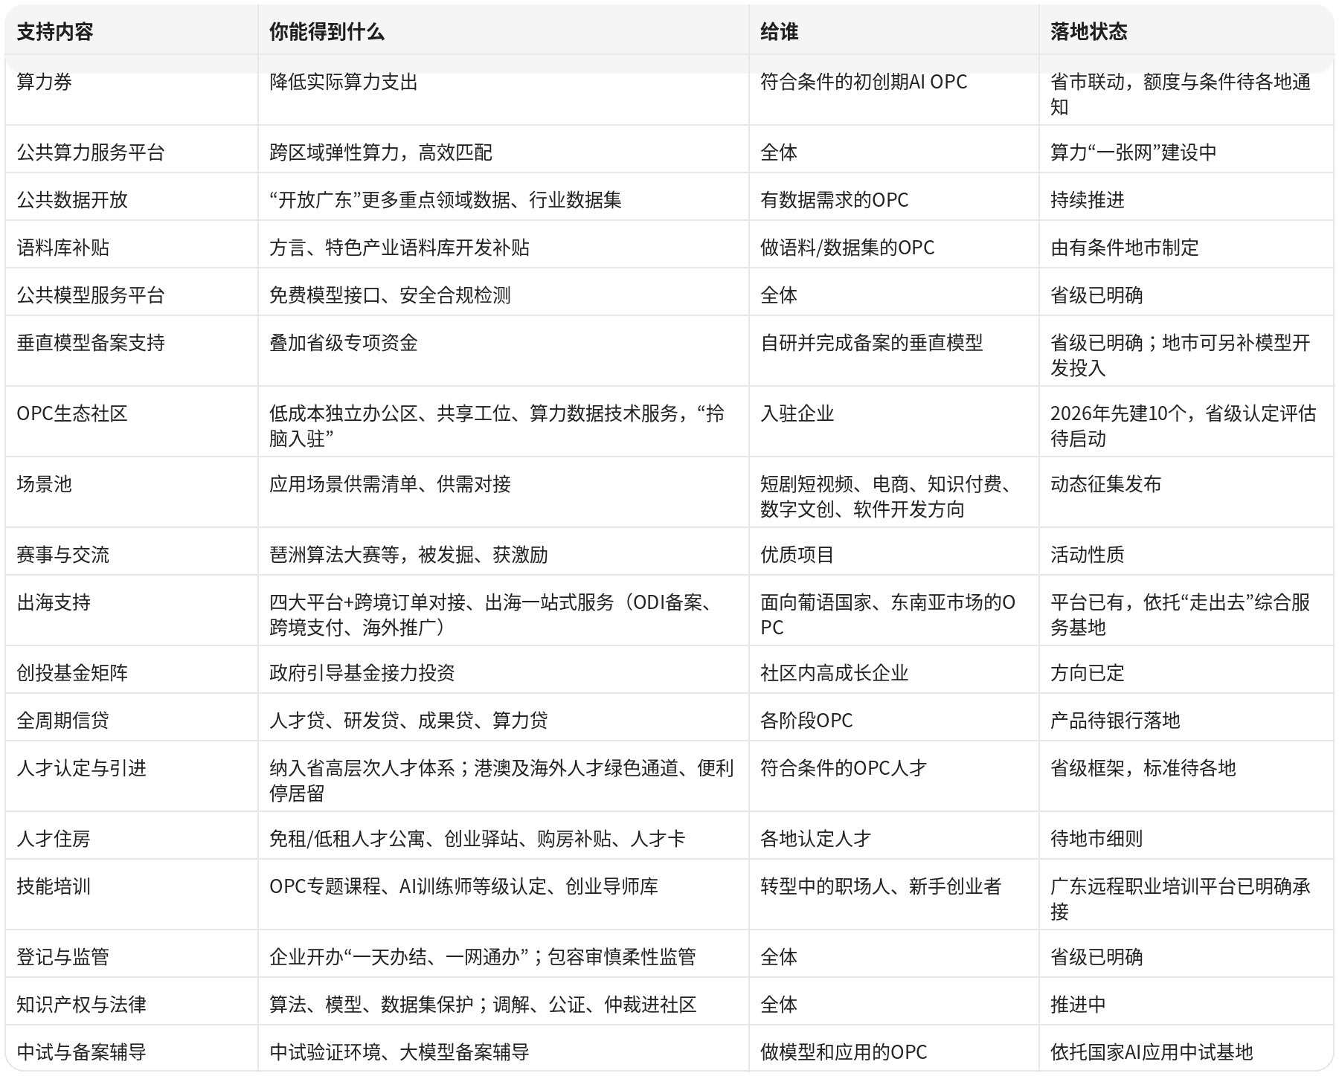Click the 降低实际算力支出 text
The height and width of the screenshot is (1076, 1339).
[x=344, y=82]
